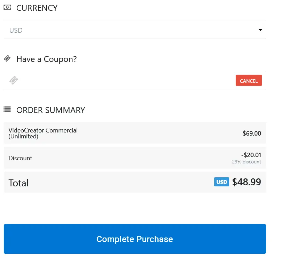
Task: Click the '29% discount' text label
Action: point(247,162)
